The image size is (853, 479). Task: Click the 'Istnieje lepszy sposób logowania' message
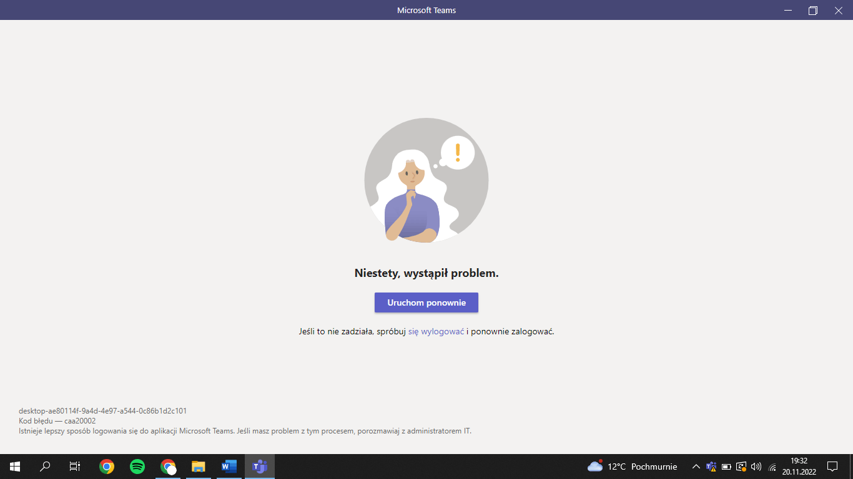pos(245,431)
